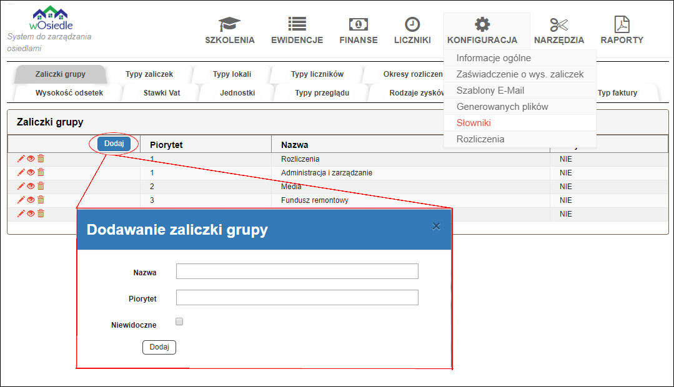Switch to Typy zaliczek tab
674x387 pixels.
[149, 74]
